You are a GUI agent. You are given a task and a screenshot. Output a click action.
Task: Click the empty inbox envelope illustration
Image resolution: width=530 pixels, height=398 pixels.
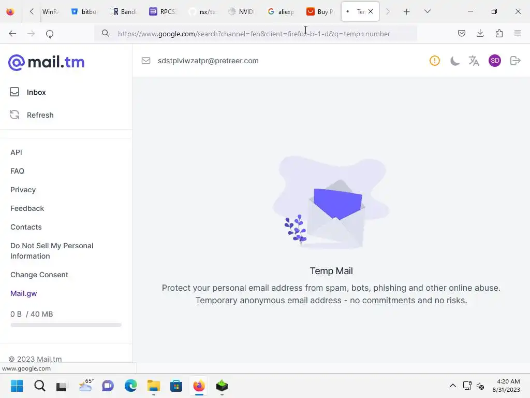point(331,203)
